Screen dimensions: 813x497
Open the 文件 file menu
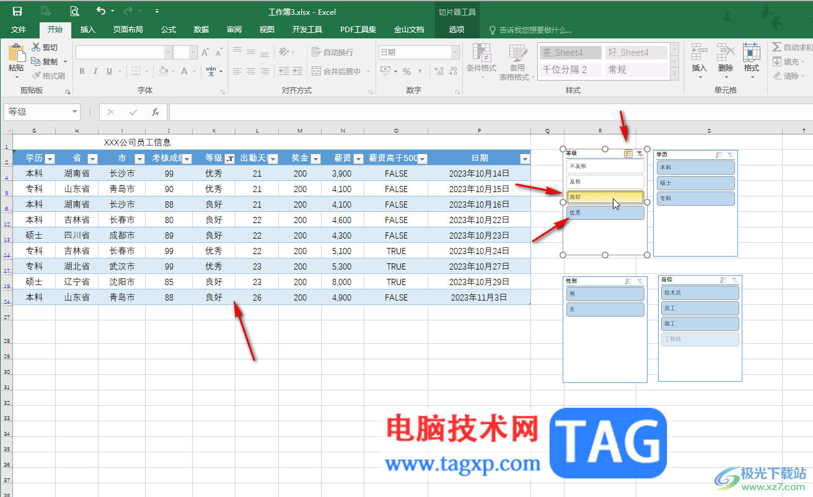(x=19, y=29)
